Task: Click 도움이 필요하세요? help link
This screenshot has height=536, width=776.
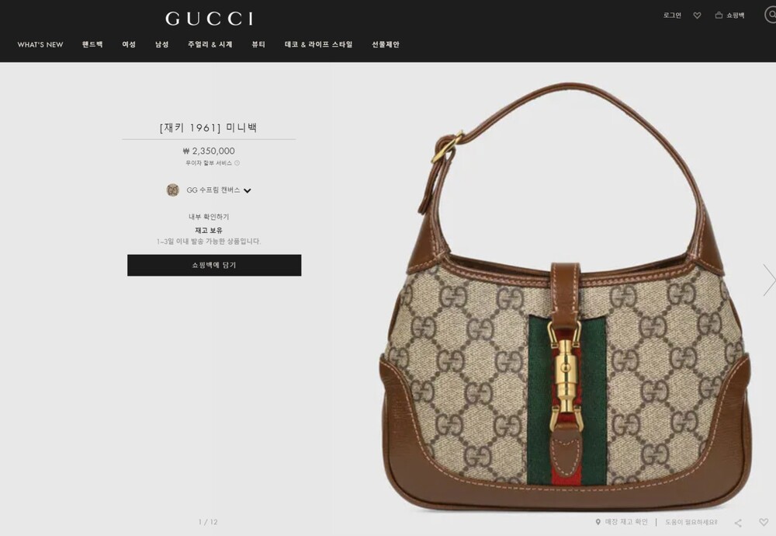Action: [691, 522]
